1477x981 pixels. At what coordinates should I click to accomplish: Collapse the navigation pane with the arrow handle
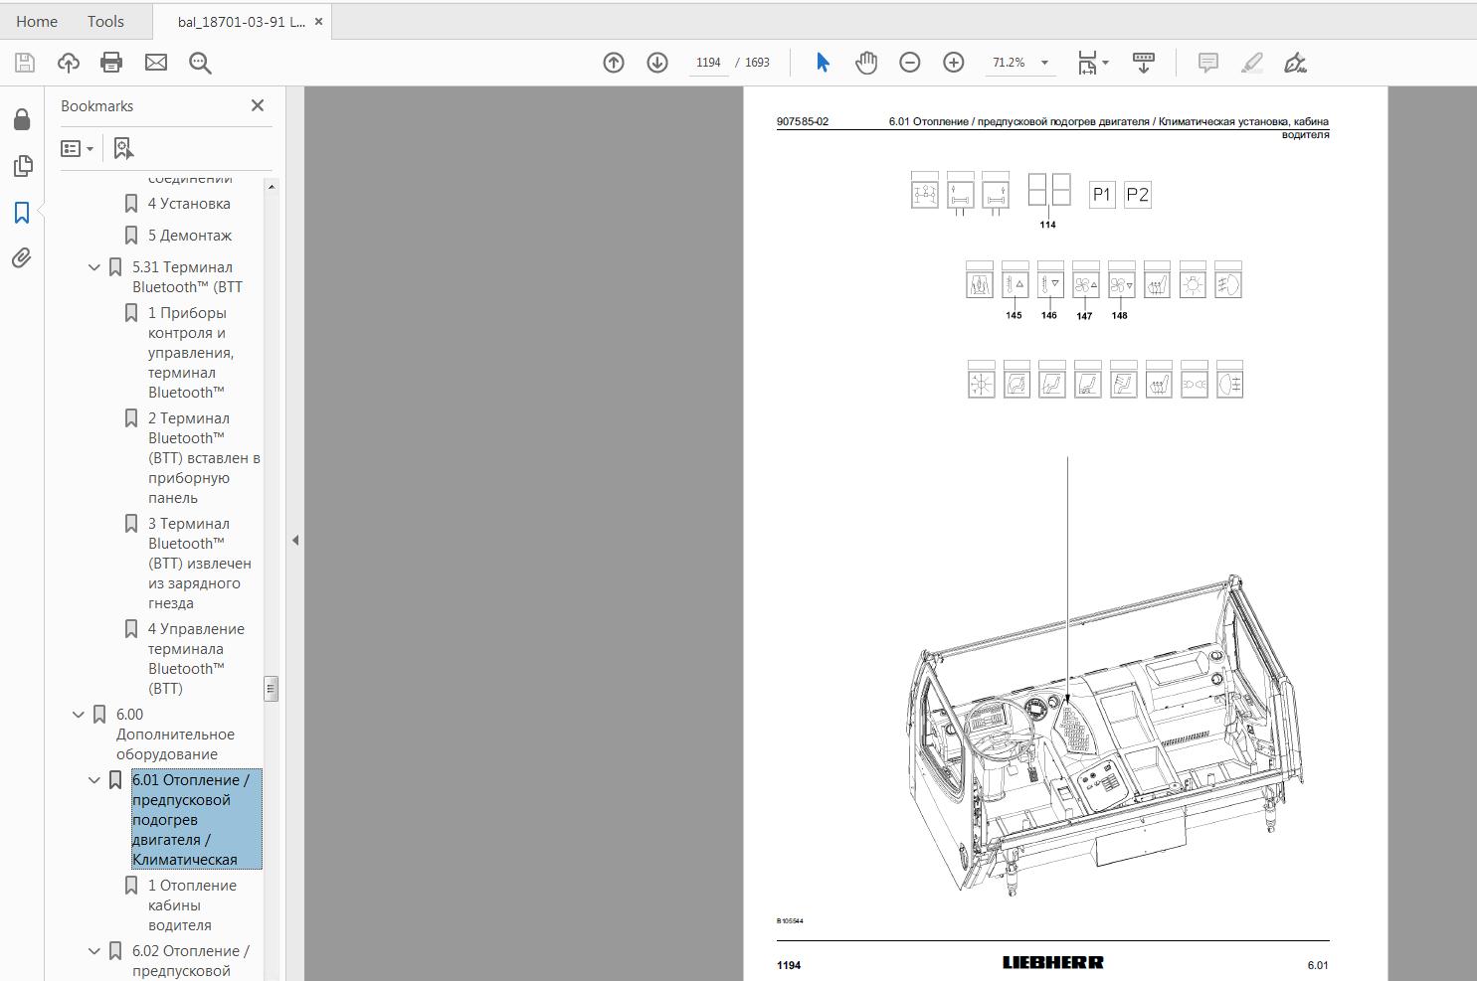click(x=295, y=540)
